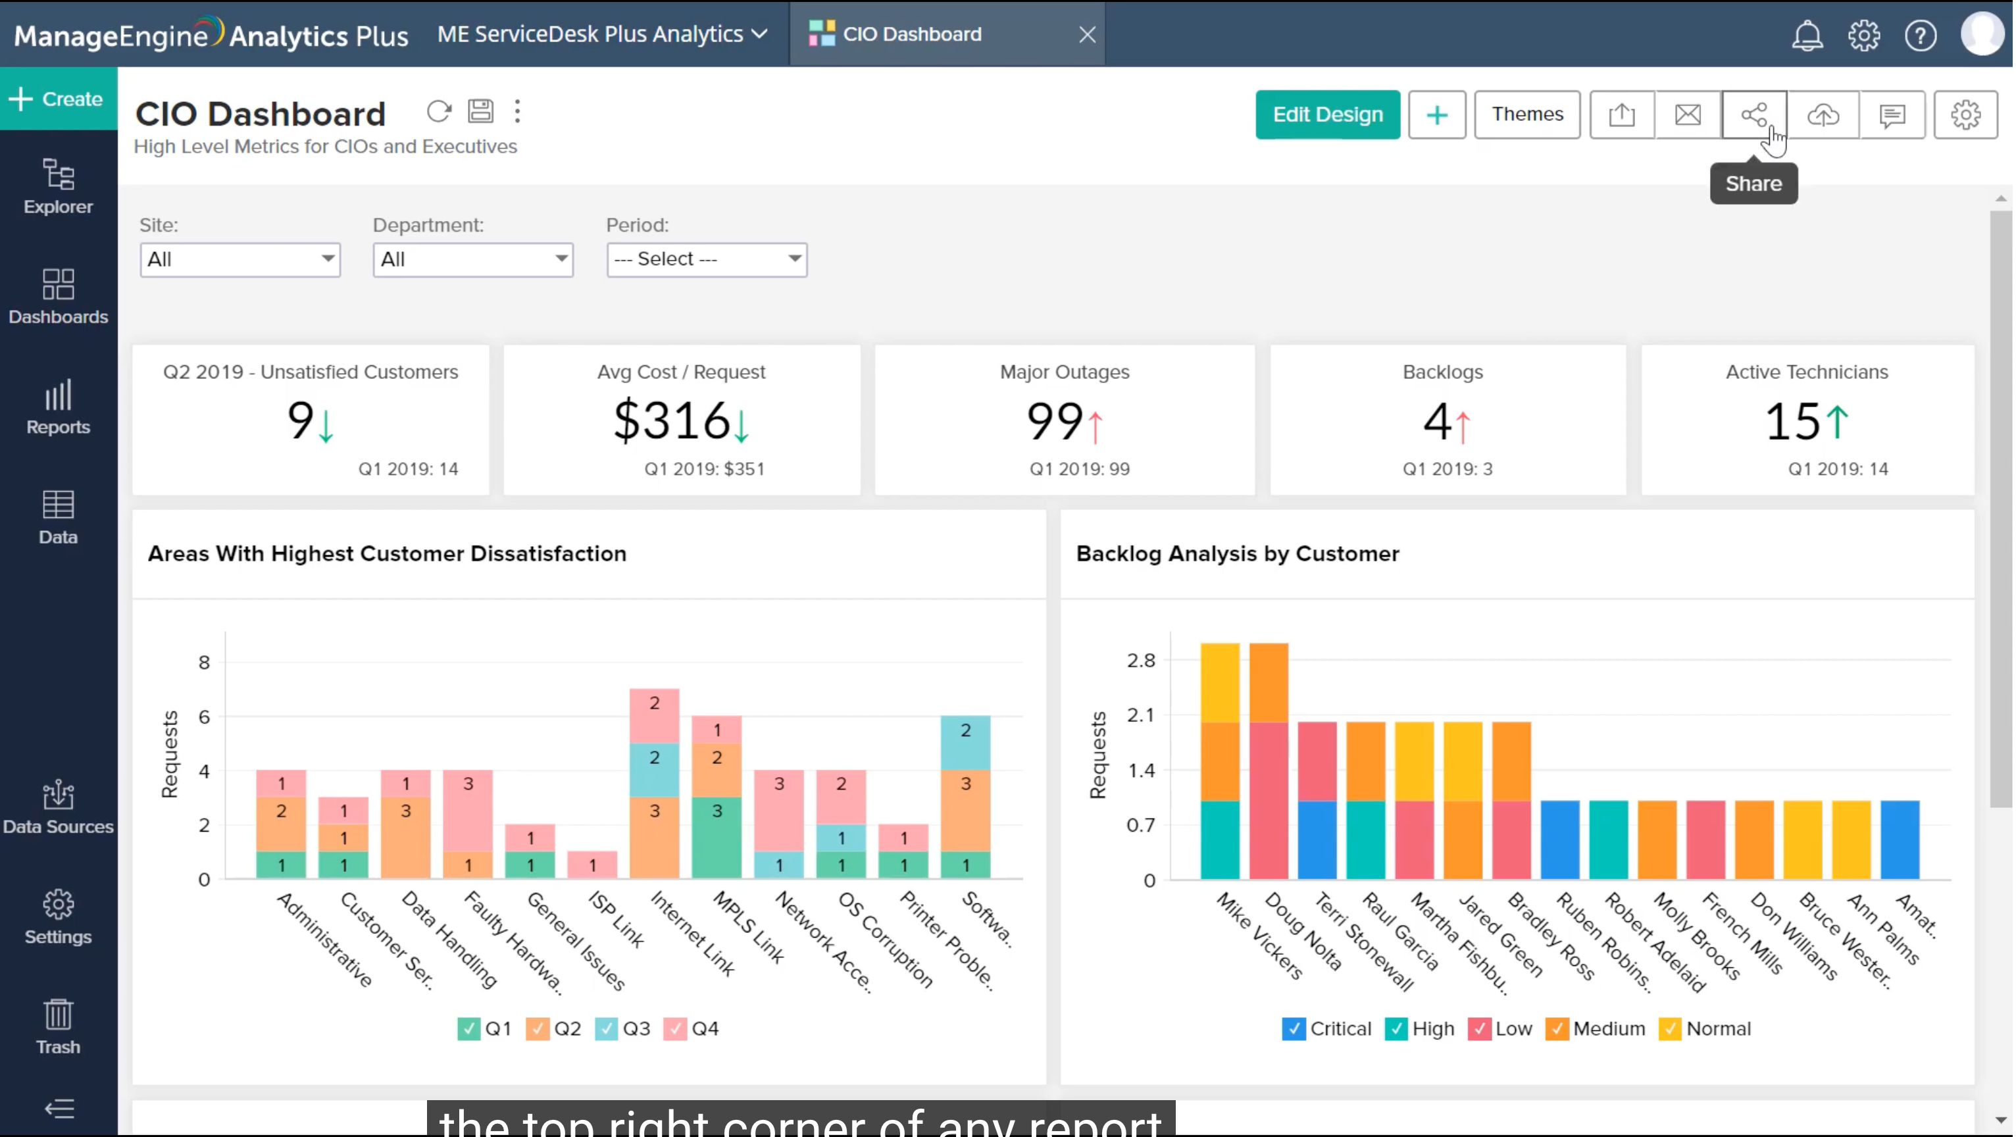Open ME ServiceDesk Plus Analytics menu
This screenshot has height=1137, width=2016.
pyautogui.click(x=601, y=34)
